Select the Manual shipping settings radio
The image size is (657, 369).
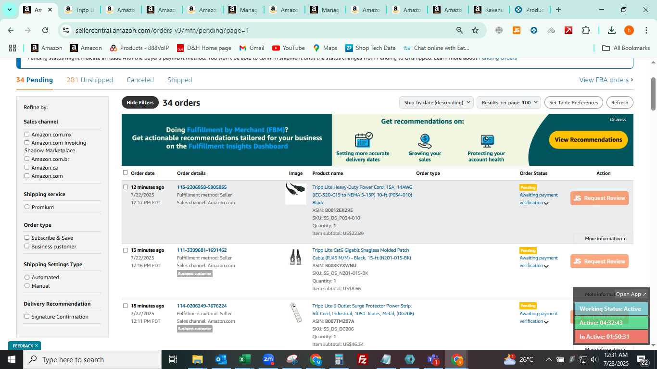tap(27, 285)
